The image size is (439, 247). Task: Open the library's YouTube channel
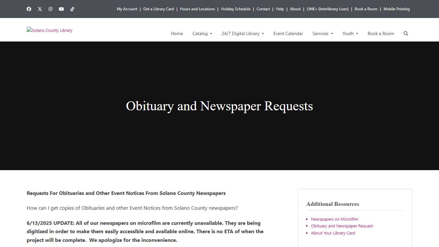tap(61, 9)
